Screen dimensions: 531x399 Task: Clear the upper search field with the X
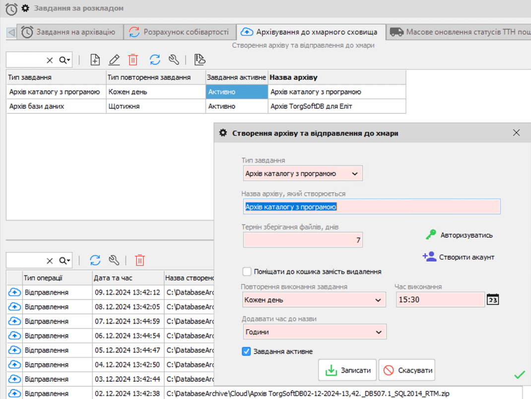pos(50,60)
